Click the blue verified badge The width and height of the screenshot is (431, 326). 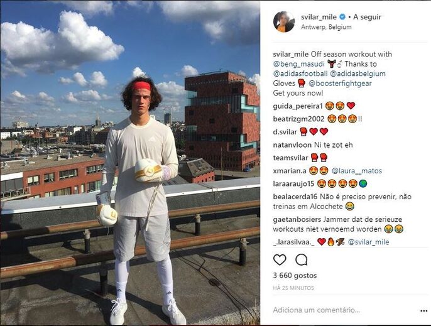point(342,17)
